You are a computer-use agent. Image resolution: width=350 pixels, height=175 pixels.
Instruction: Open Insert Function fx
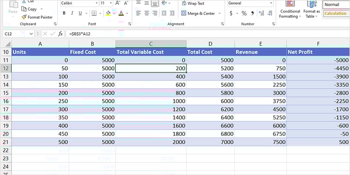coord(60,34)
